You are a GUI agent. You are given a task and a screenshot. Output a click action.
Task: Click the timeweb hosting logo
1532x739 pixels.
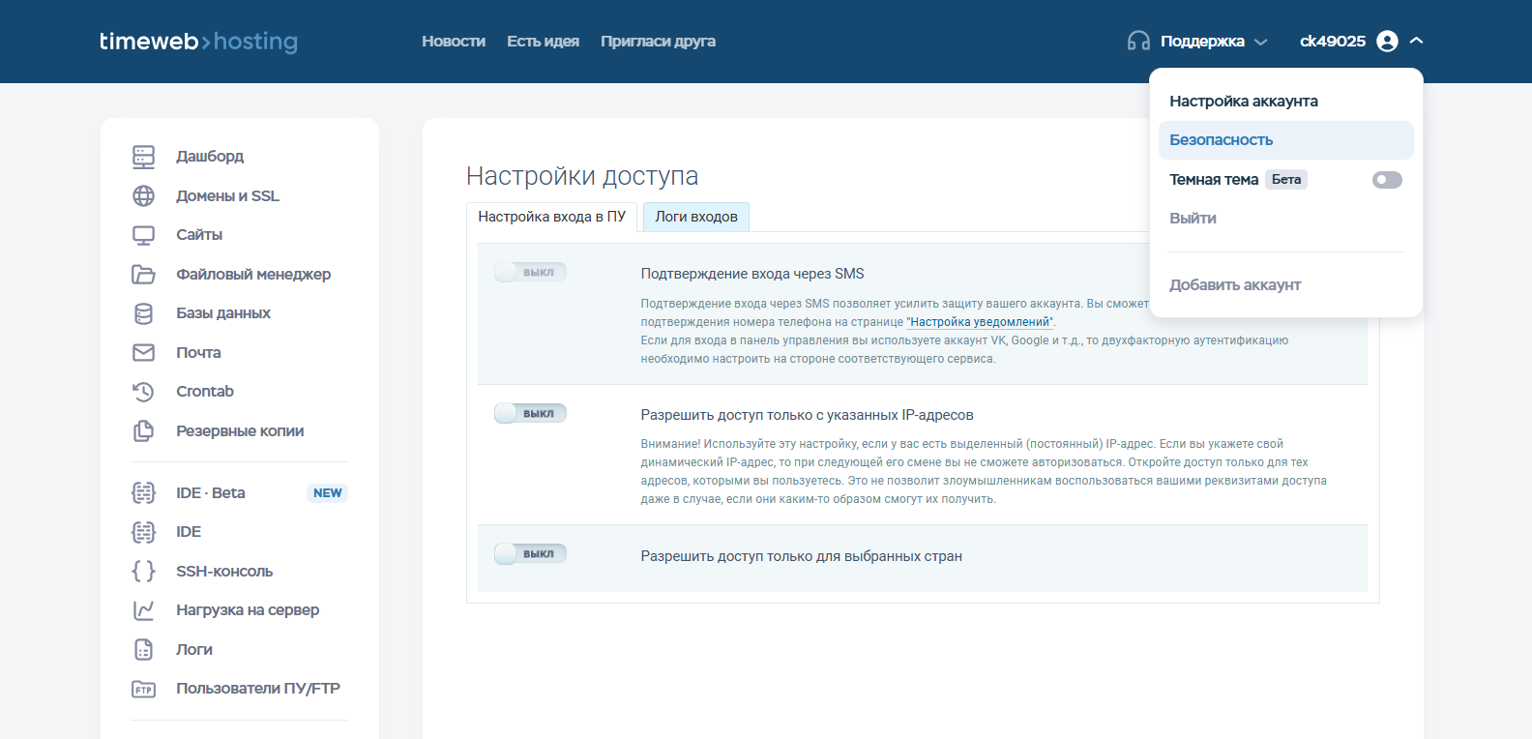198,42
